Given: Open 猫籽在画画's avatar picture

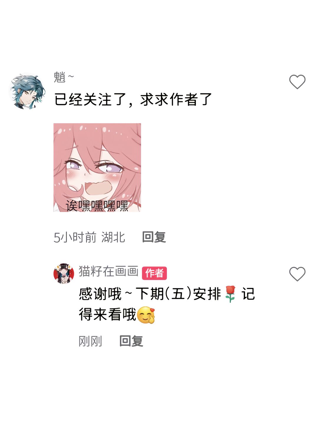Looking at the screenshot, I should point(64,274).
